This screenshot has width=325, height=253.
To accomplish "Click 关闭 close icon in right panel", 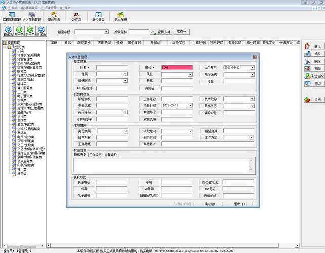I will click(313, 100).
